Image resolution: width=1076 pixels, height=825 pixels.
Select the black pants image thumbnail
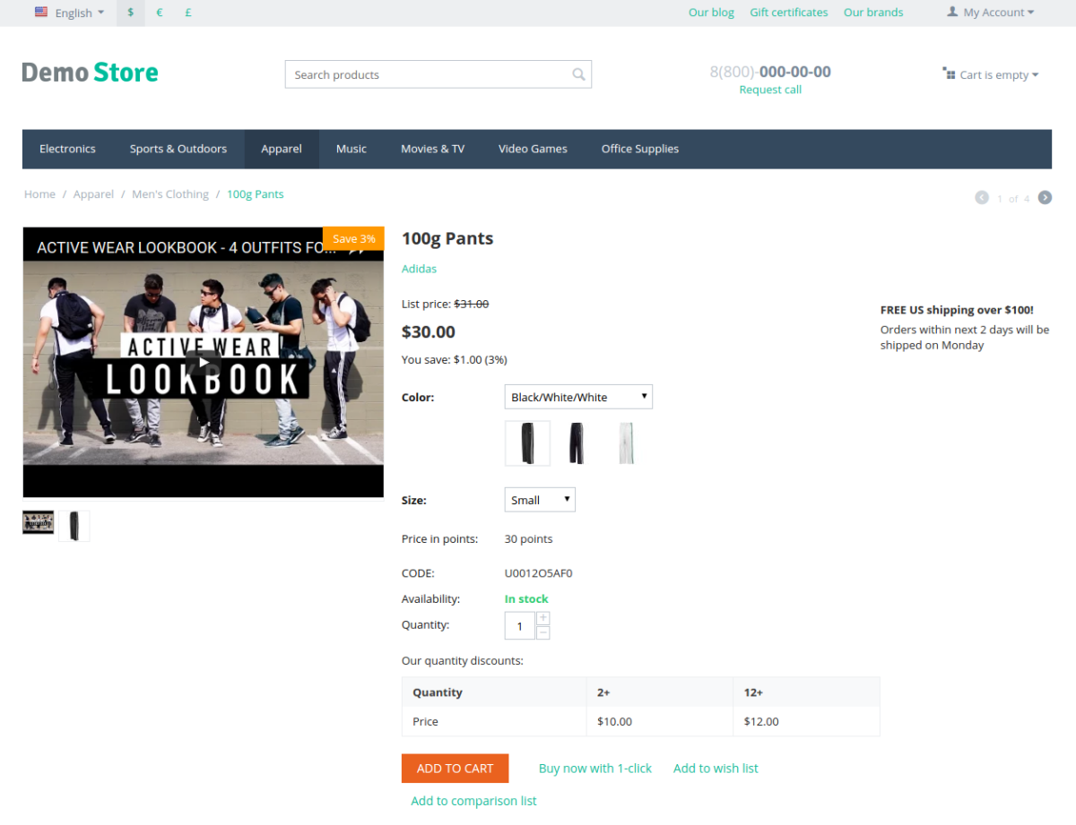click(x=74, y=526)
